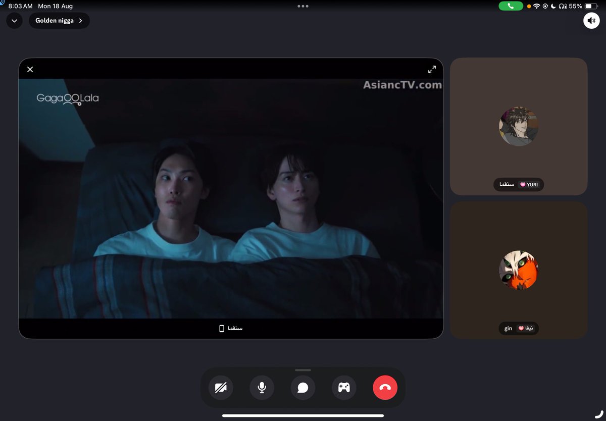Close the shared screen stream
This screenshot has height=421, width=606.
pyautogui.click(x=30, y=70)
